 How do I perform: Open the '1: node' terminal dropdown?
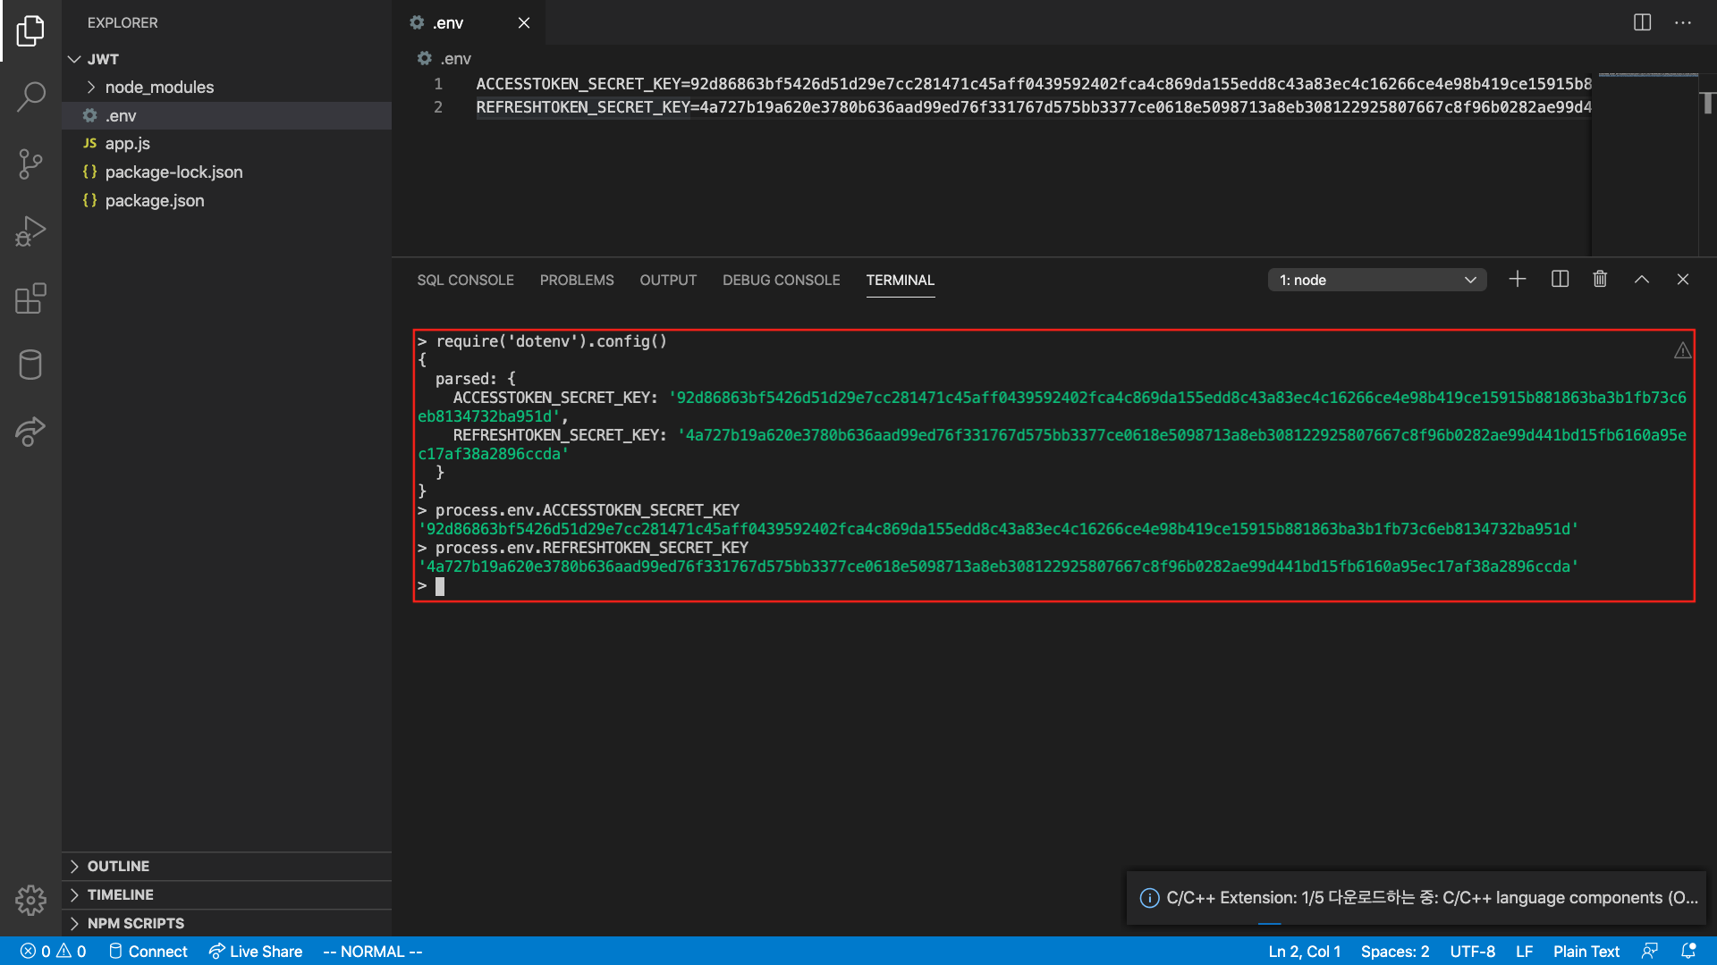1377,280
